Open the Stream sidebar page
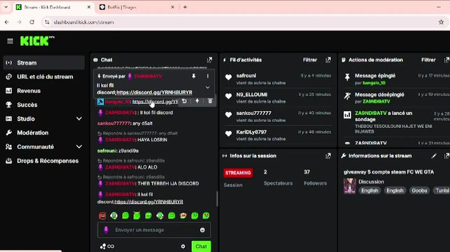 44,63
